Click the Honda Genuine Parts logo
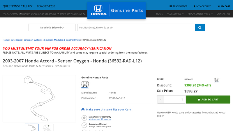 116,10
